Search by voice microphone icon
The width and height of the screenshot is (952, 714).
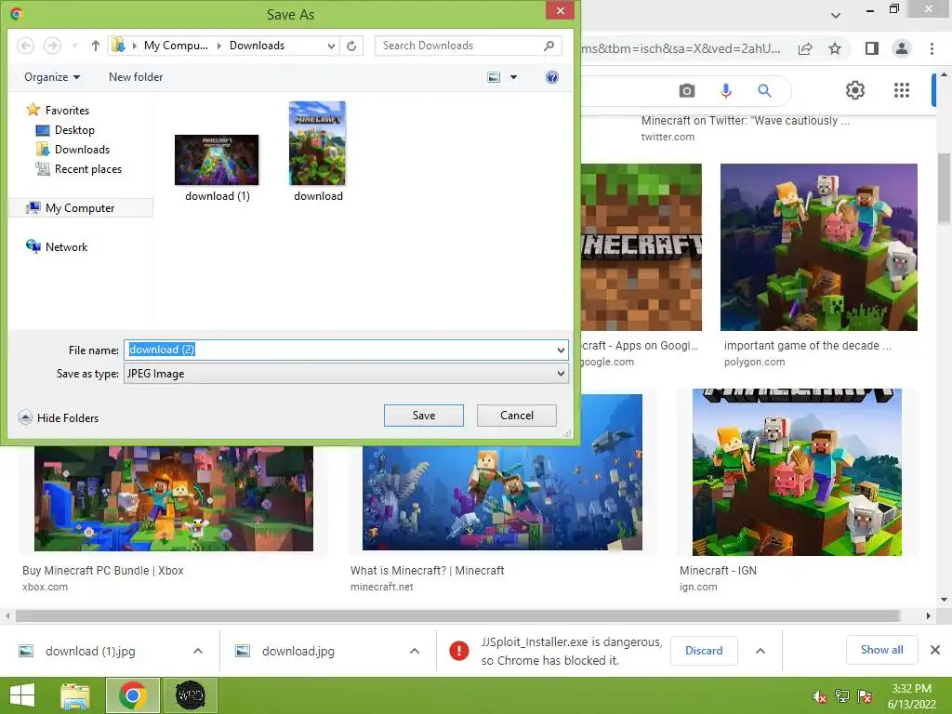pyautogui.click(x=725, y=90)
